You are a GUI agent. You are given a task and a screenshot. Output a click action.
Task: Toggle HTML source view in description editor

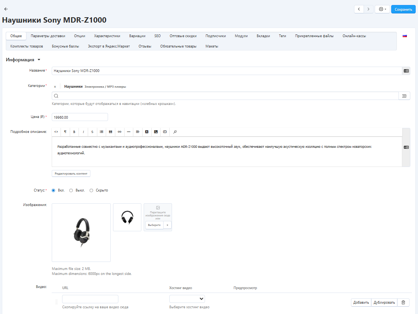point(56,132)
